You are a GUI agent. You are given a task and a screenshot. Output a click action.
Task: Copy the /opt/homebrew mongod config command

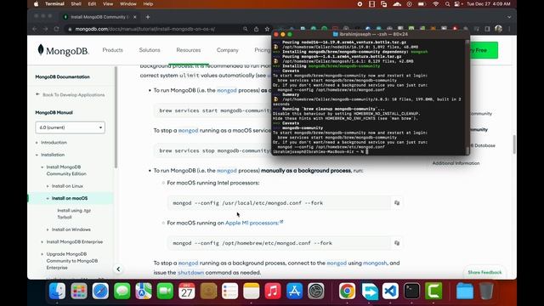[397, 243]
